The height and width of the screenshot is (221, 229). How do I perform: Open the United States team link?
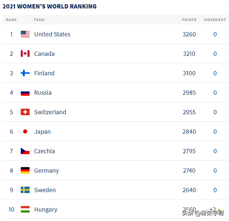tap(52, 34)
